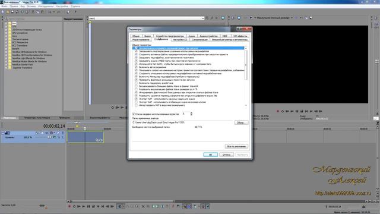
Task: Expand the BCC Perspective folder
Action: tap(6, 42)
